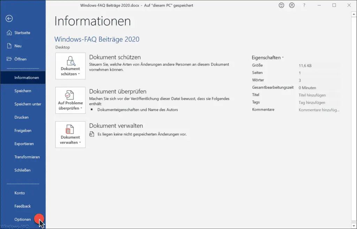Click the document title Windows-FAQ Beiträge 2020
357x229 pixels.
pyautogui.click(x=97, y=39)
